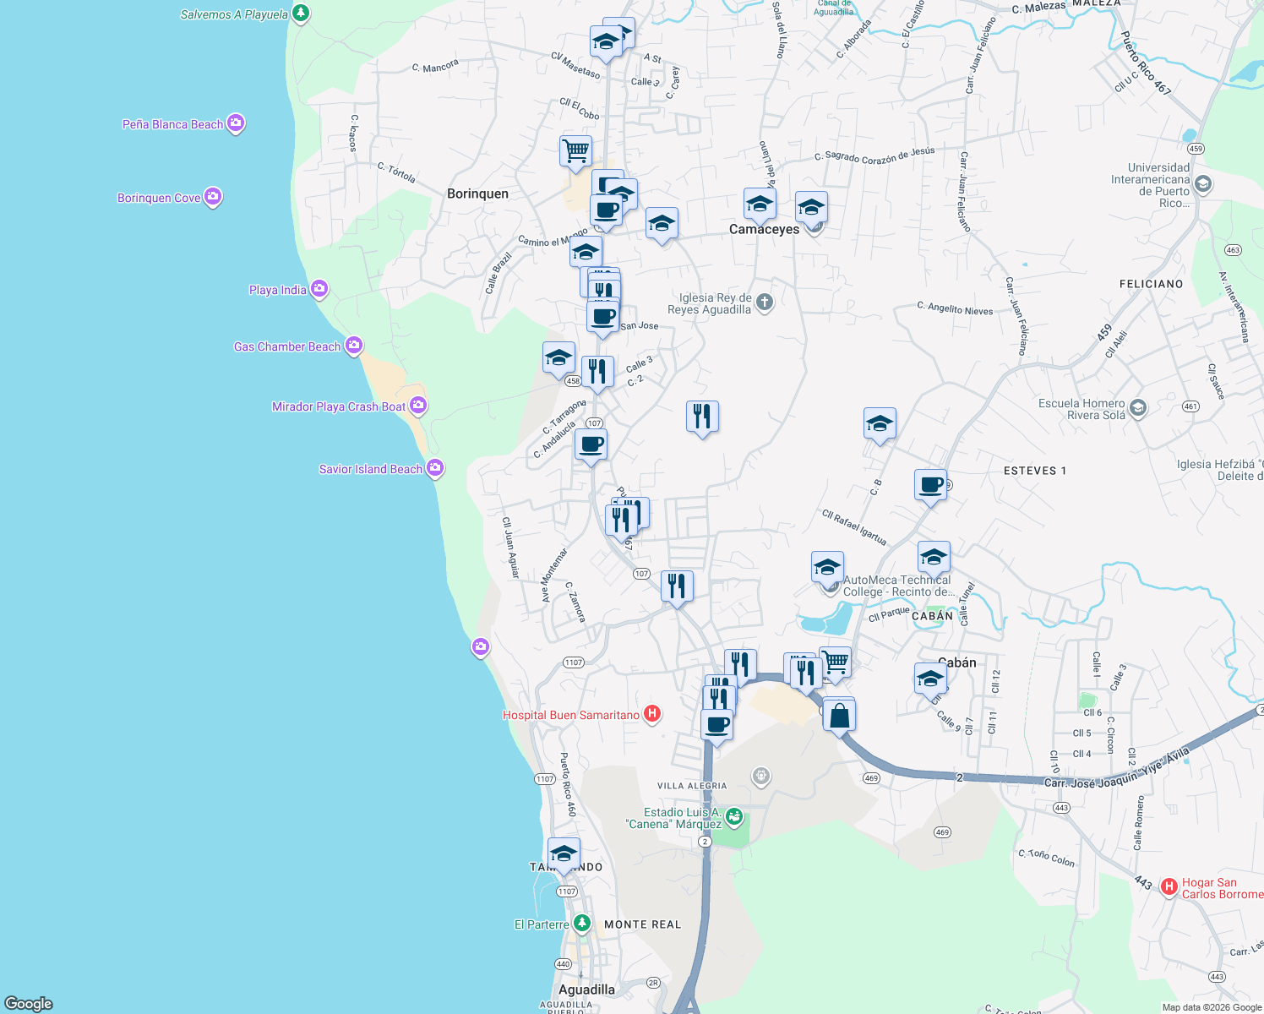The width and height of the screenshot is (1264, 1014).
Task: Click the restaurant icon on Calle 3
Action: click(x=599, y=369)
